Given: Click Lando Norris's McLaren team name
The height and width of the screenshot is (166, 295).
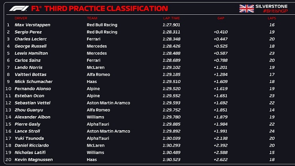Looking at the screenshot, I should tap(95, 67).
